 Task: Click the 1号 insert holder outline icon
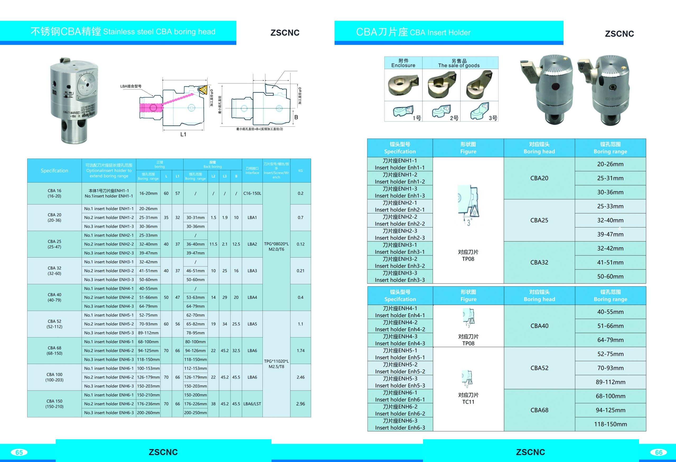point(403,111)
